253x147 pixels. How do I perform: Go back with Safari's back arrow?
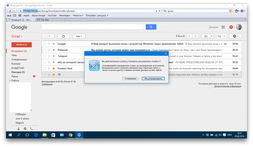(10, 11)
